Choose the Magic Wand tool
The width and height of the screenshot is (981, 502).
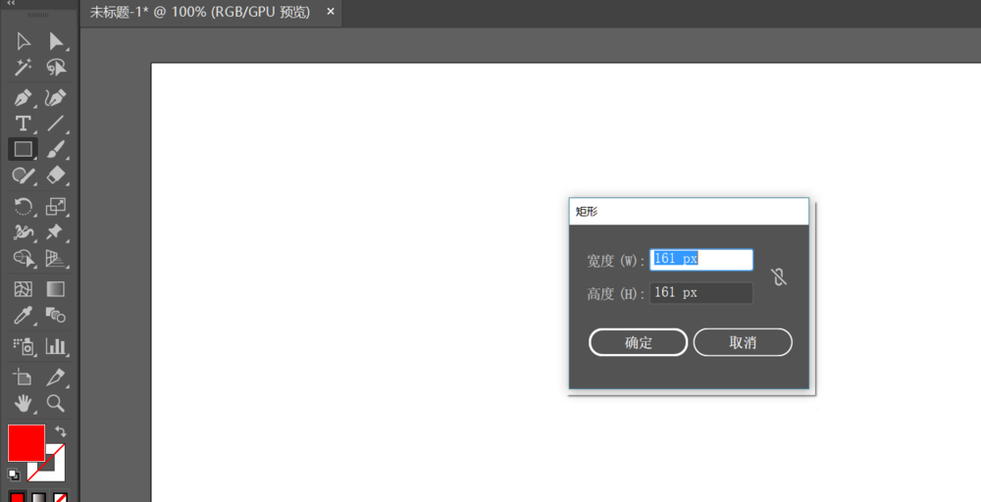(24, 67)
